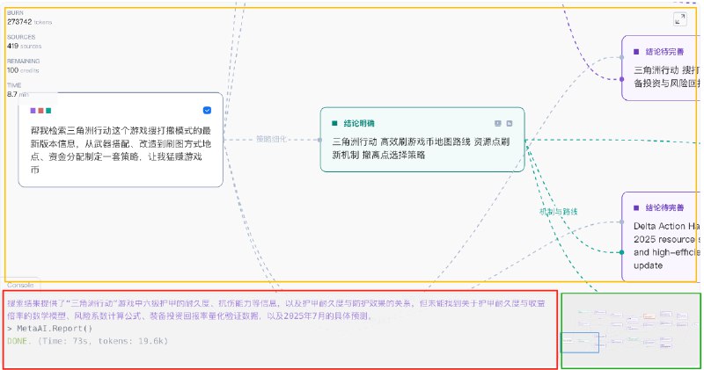The width and height of the screenshot is (704, 370).
Task: Open the Console tab
Action: [x=20, y=285]
